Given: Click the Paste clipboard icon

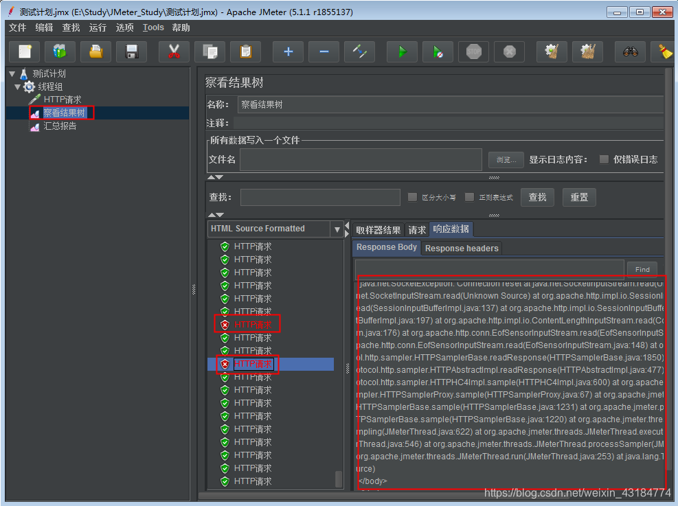Looking at the screenshot, I should 246,52.
